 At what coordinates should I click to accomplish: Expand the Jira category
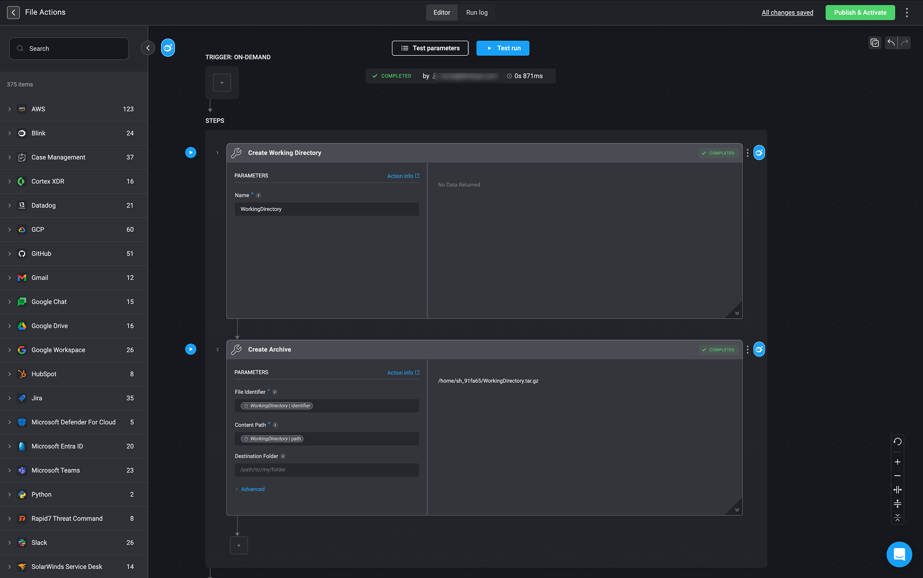pyautogui.click(x=9, y=398)
